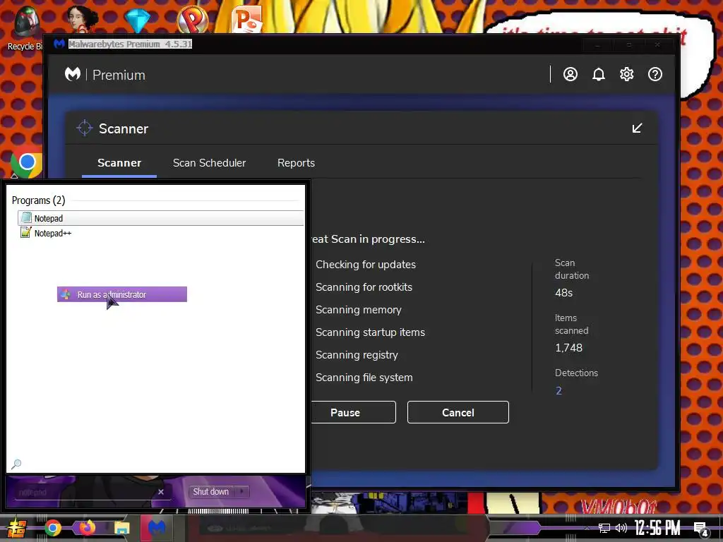Open the blue diamond desktop icon
723x542 pixels.
[137, 20]
